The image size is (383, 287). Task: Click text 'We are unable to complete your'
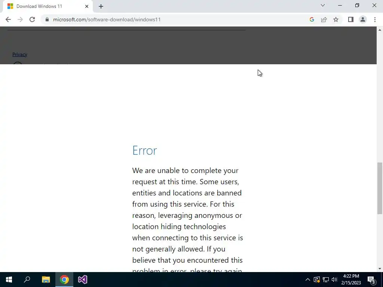point(185,170)
